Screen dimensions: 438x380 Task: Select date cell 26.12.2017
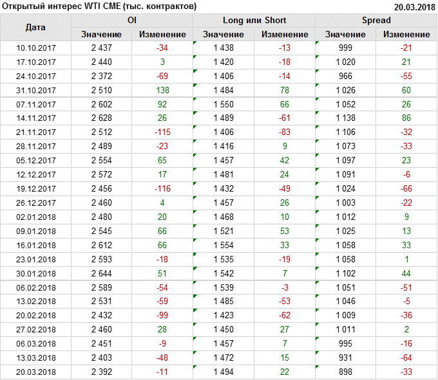[35, 203]
